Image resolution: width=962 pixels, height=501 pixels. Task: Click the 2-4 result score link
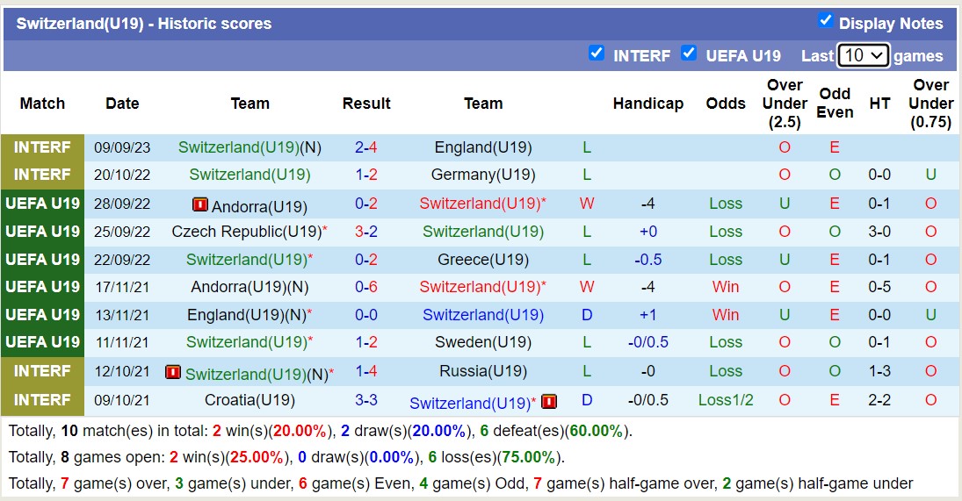click(x=366, y=147)
